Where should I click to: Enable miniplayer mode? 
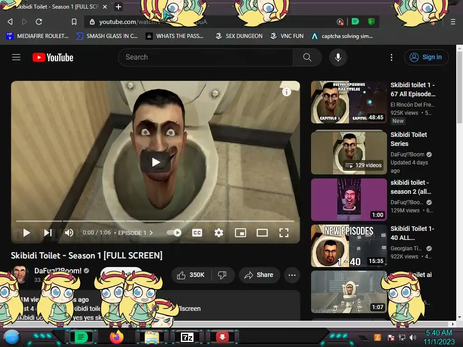point(241,233)
